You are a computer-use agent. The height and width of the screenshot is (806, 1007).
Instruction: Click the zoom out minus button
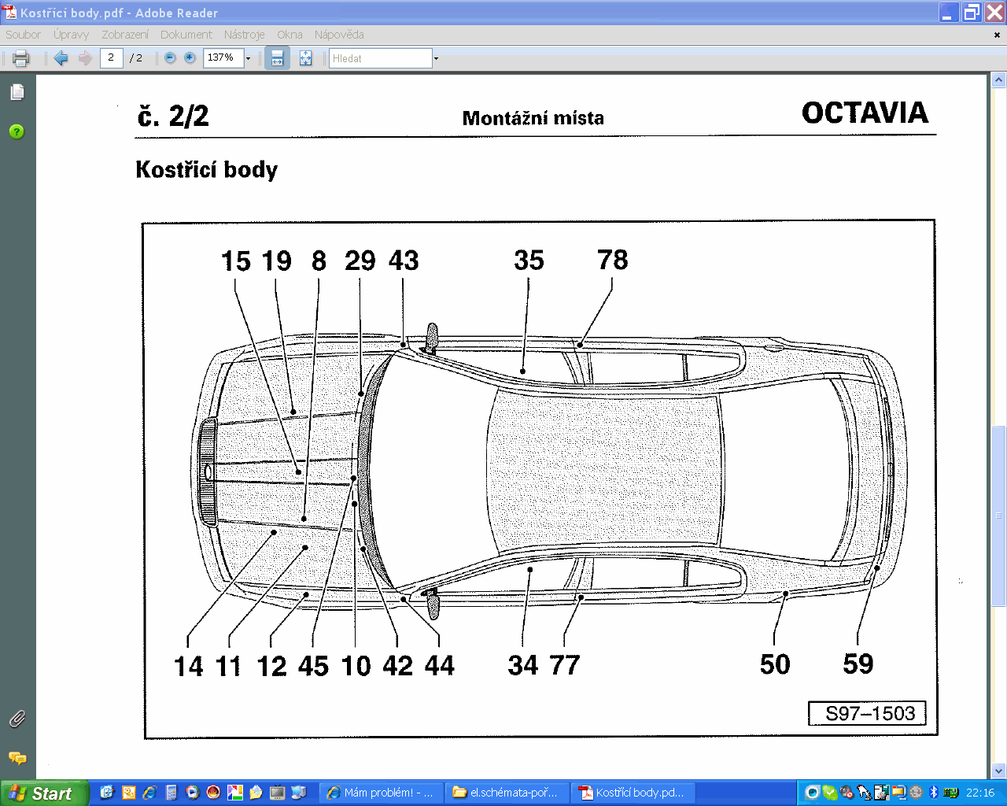(170, 58)
